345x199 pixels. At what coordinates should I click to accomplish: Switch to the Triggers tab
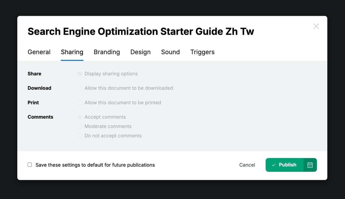click(x=202, y=52)
